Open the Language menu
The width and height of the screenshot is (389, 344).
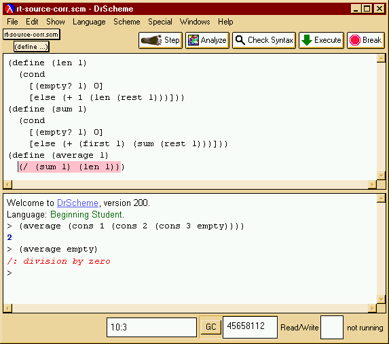[89, 22]
